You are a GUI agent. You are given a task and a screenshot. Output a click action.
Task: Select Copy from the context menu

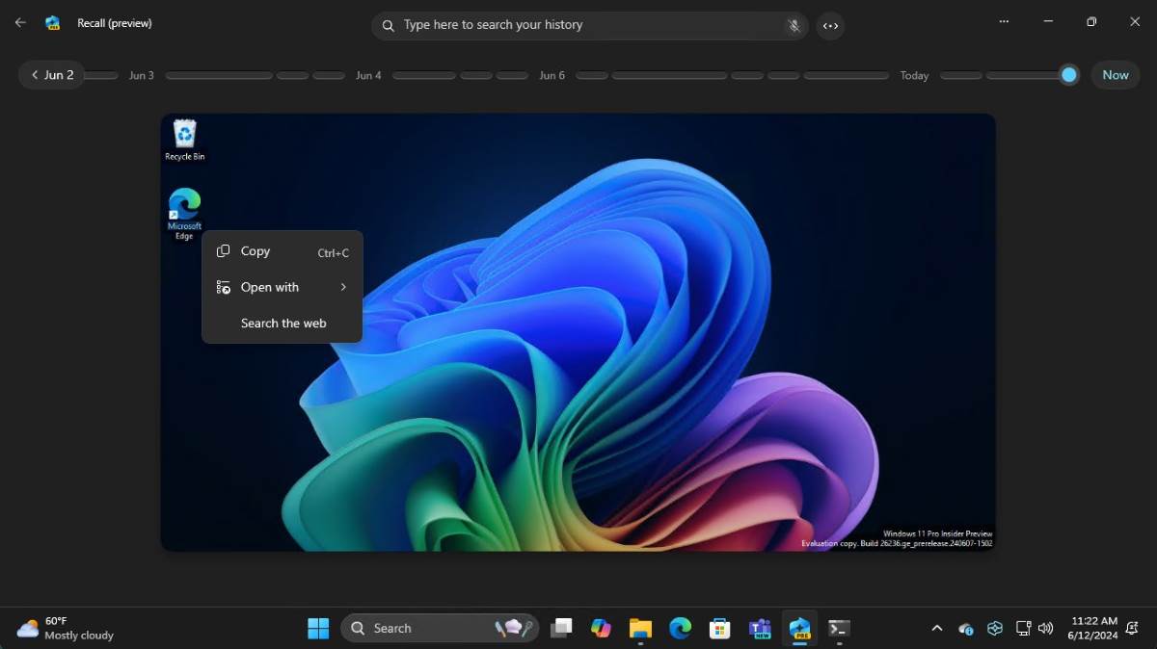point(256,250)
